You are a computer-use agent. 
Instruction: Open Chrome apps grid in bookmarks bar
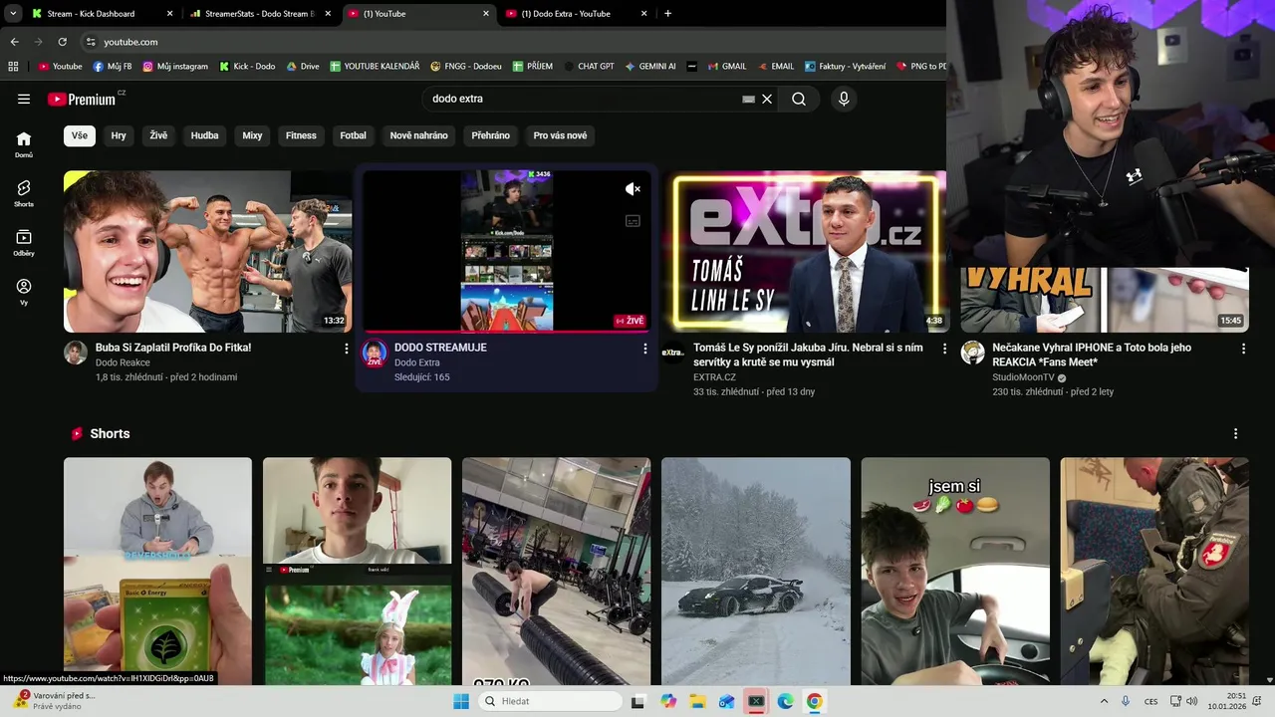[13, 67]
